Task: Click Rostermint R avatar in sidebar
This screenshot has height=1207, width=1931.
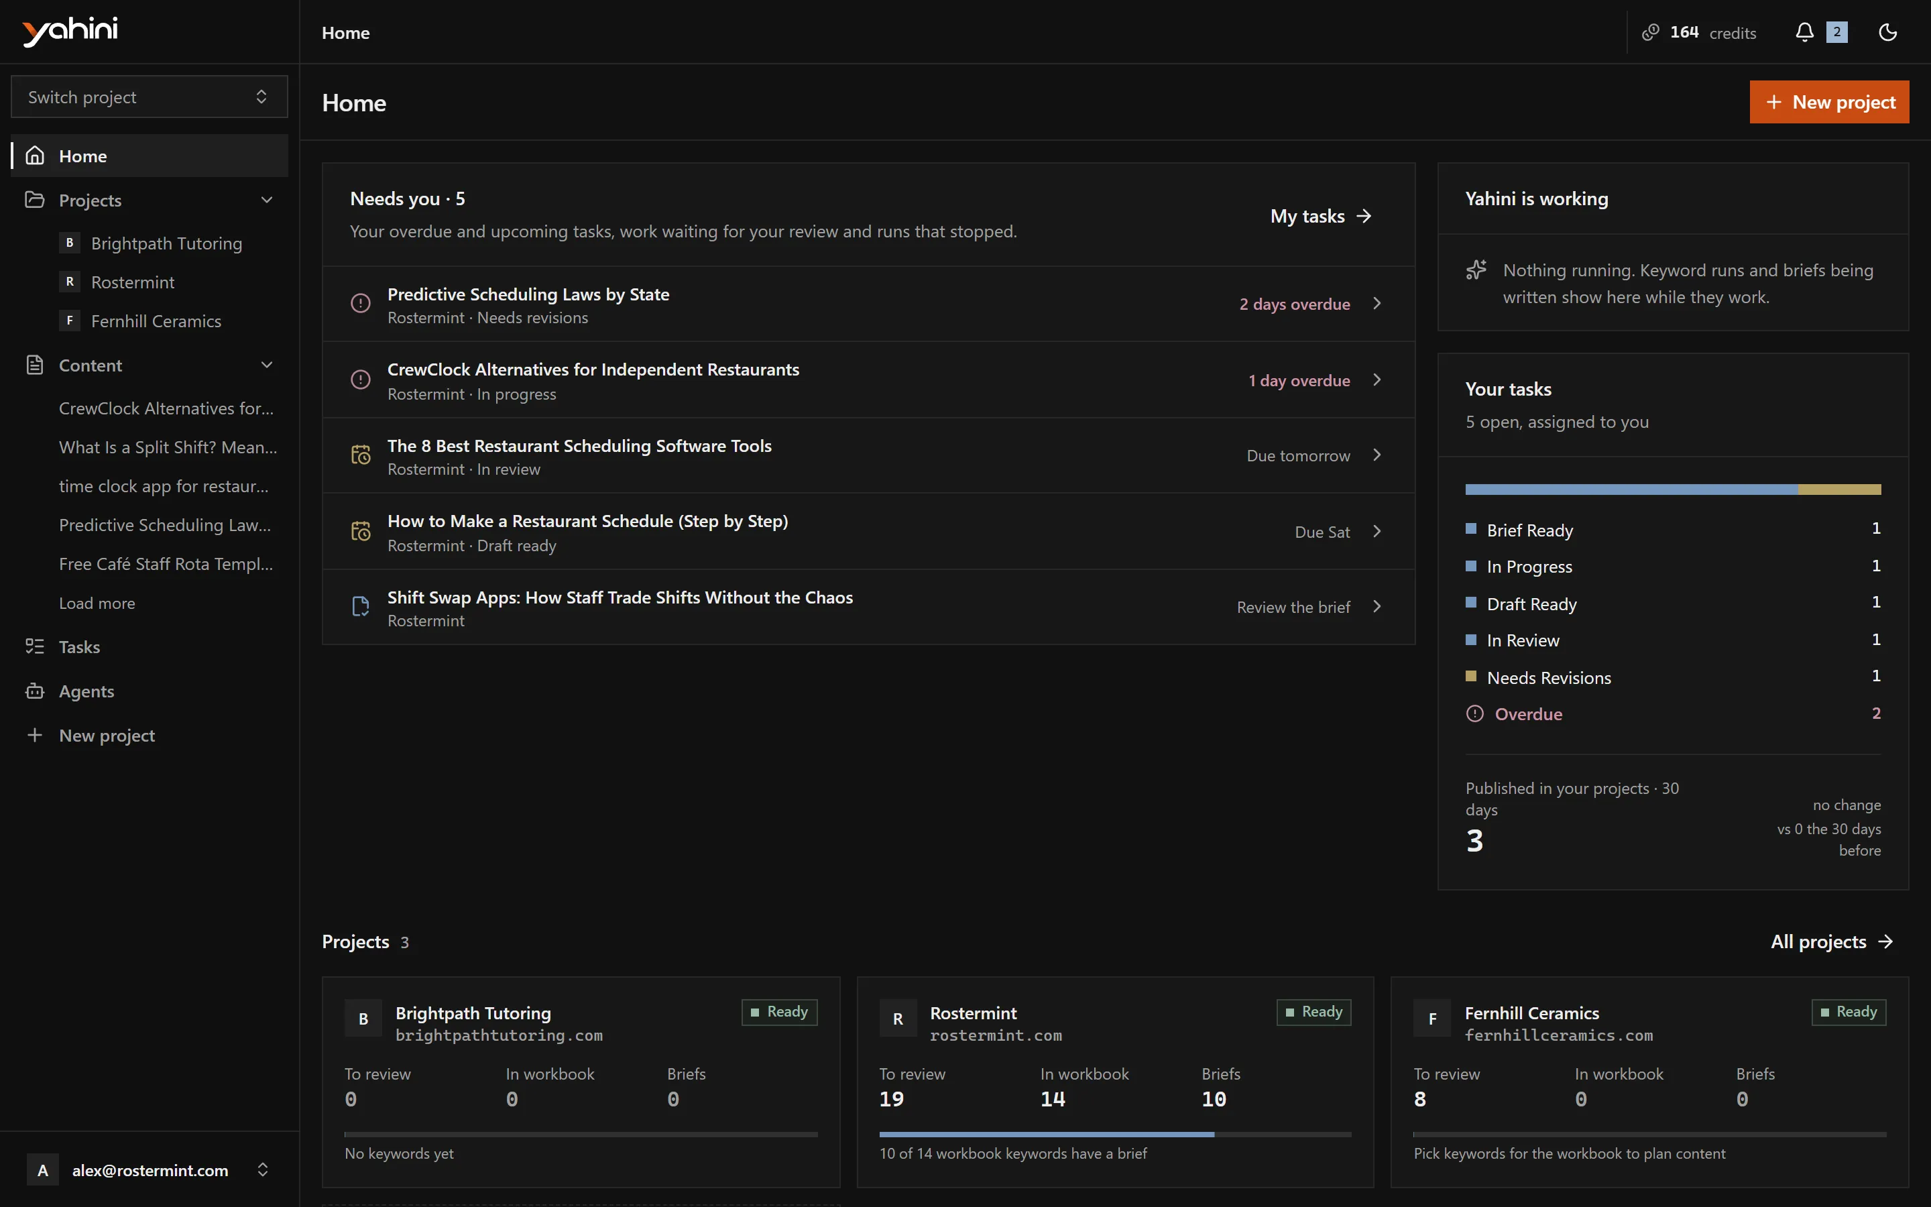Action: coord(70,282)
